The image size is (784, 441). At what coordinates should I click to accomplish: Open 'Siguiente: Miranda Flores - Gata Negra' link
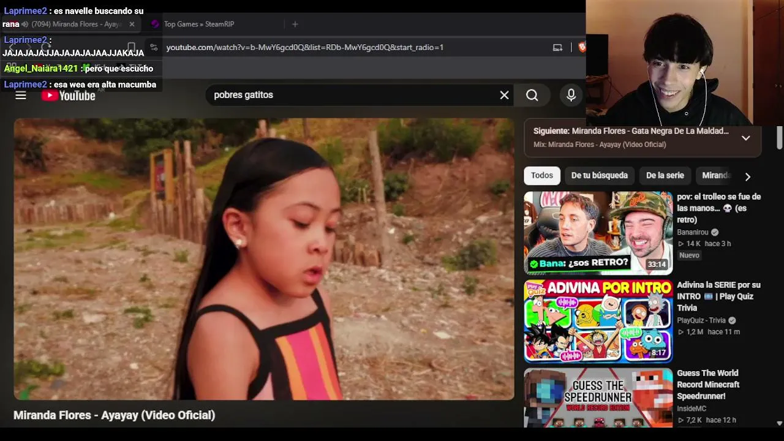coord(631,131)
